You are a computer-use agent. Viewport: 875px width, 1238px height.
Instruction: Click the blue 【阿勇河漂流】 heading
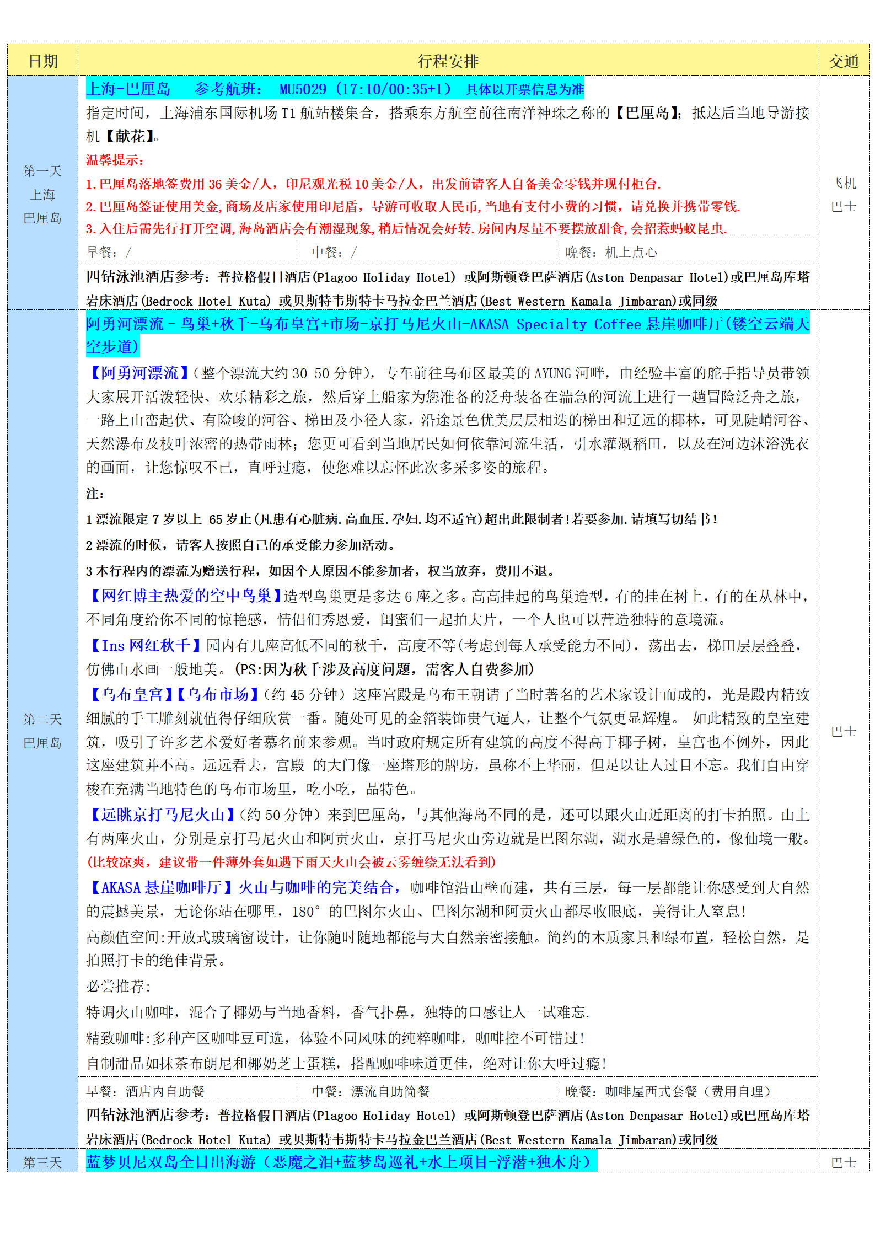pyautogui.click(x=139, y=373)
